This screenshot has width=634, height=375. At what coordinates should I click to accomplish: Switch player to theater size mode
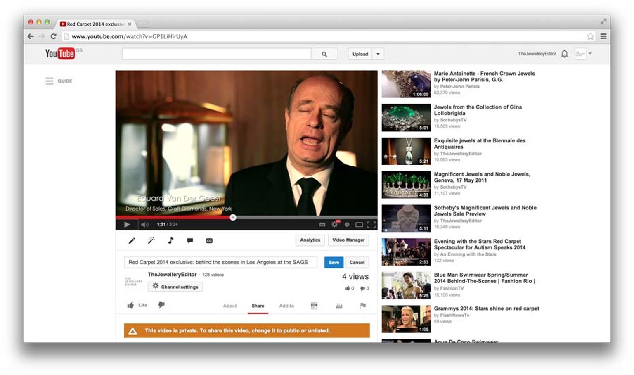(359, 224)
